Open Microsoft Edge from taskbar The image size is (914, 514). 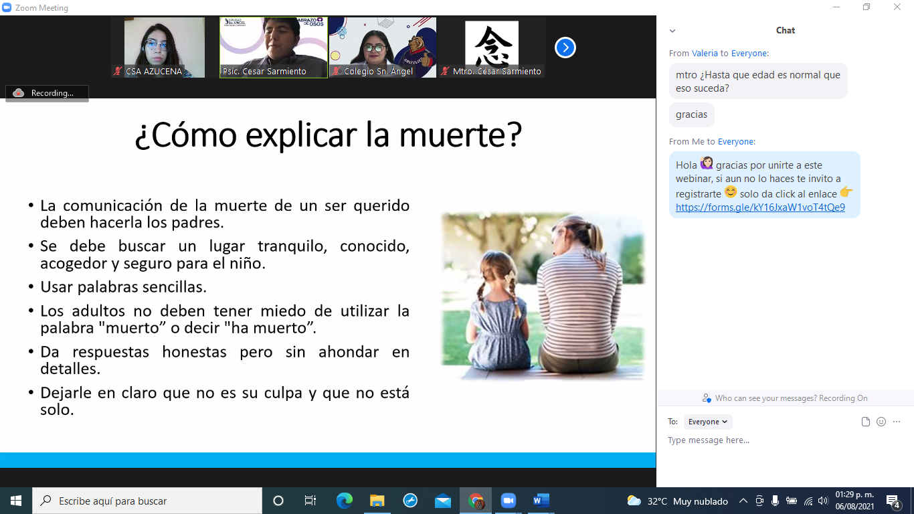point(345,501)
